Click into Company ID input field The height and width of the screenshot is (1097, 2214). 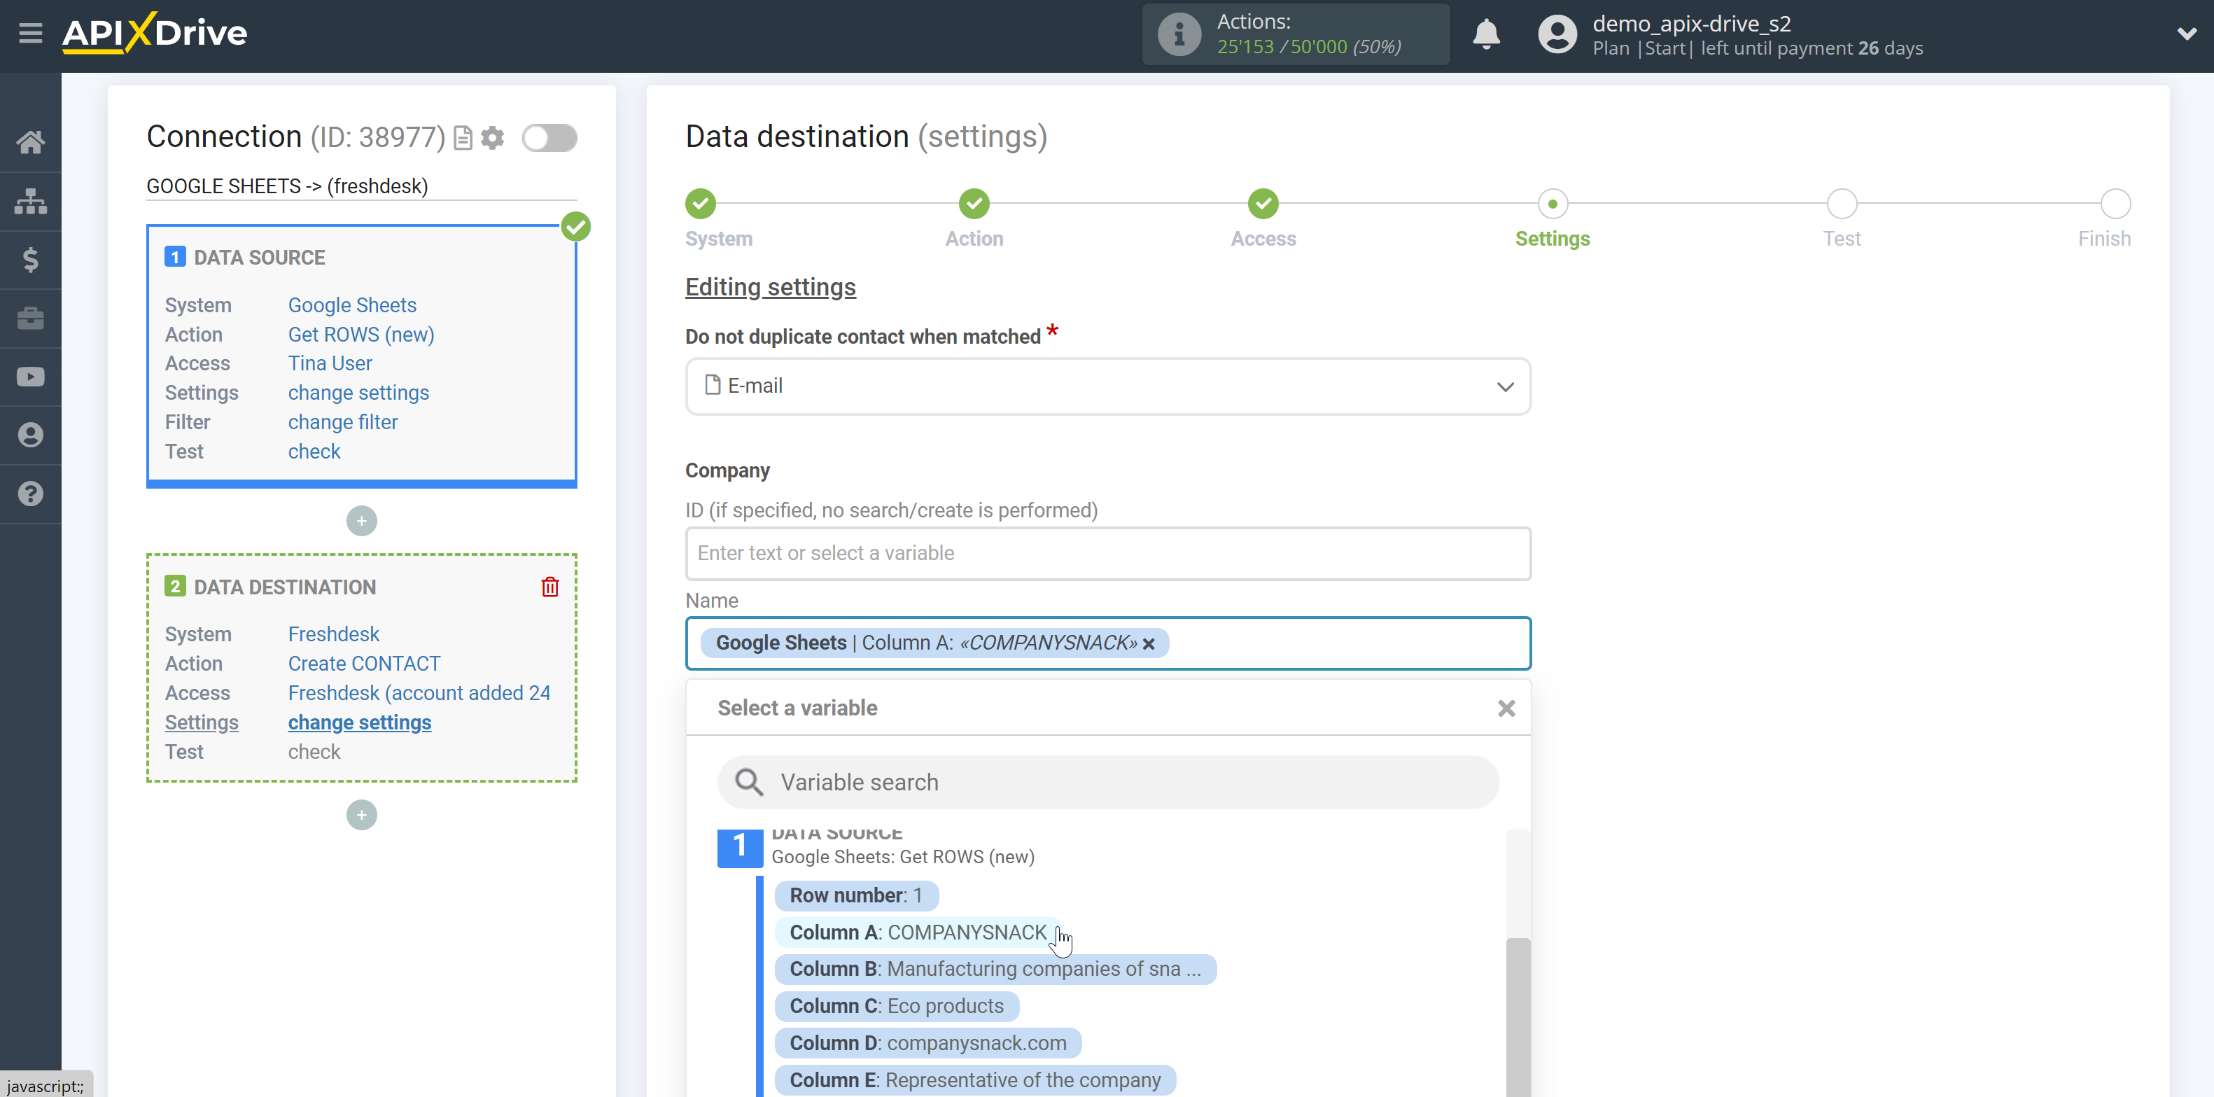[1108, 554]
